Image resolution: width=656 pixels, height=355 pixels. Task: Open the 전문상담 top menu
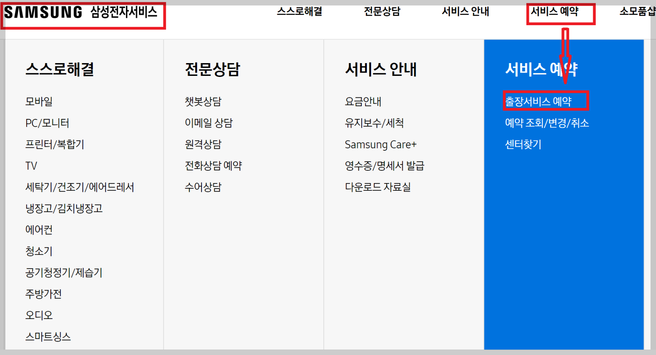pyautogui.click(x=382, y=12)
